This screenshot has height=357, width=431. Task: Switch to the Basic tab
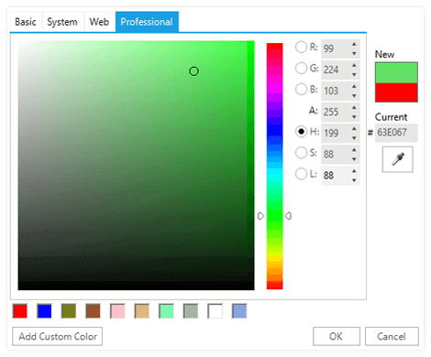pos(26,22)
